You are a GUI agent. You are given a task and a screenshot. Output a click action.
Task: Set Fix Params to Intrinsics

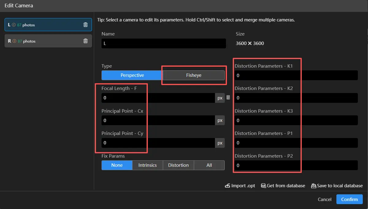(x=148, y=165)
